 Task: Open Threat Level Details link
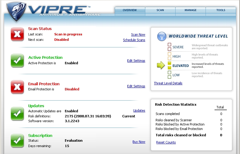pos(168,83)
